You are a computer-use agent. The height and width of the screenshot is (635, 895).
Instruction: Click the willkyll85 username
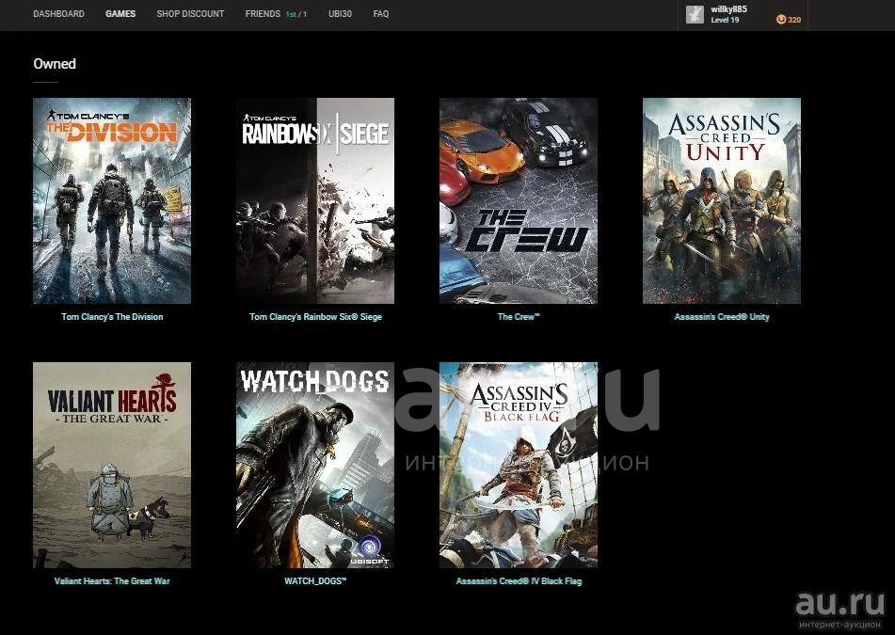point(728,9)
